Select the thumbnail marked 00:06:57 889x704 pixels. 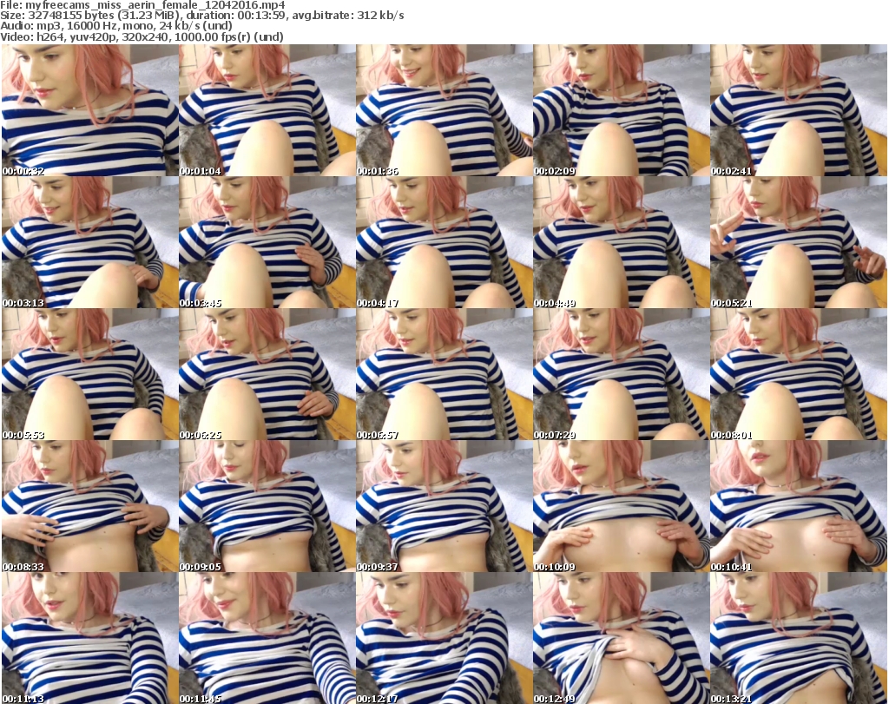click(444, 375)
